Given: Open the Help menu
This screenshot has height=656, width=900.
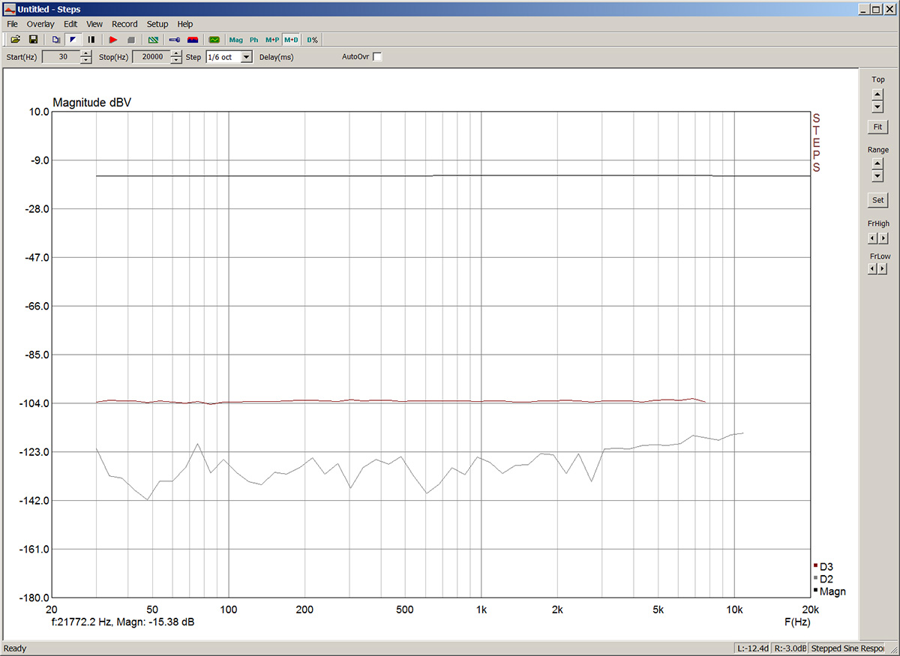Looking at the screenshot, I should [185, 24].
